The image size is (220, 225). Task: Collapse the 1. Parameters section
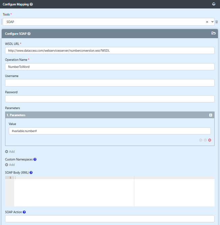tap(211, 115)
